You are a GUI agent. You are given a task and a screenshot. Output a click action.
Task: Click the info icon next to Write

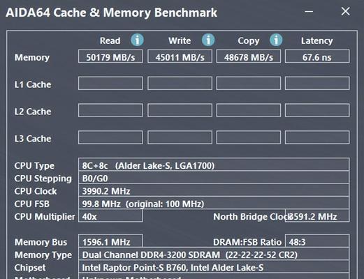point(208,40)
